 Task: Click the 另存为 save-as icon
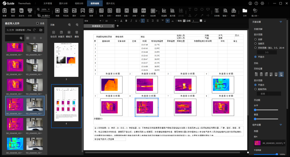coord(21,11)
